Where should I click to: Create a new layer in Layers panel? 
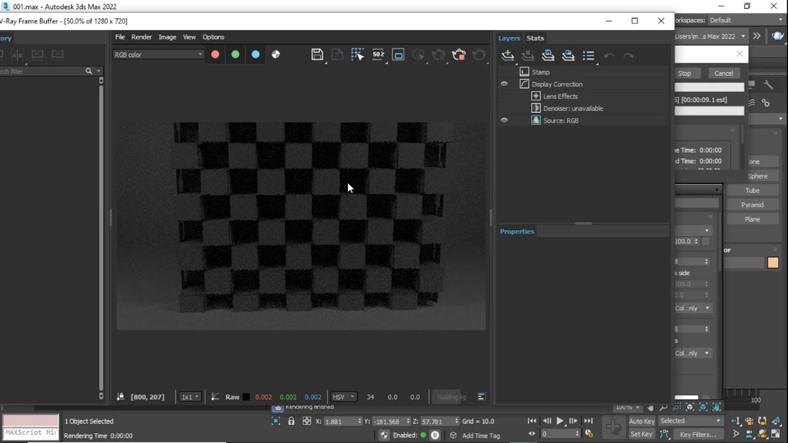coord(508,55)
